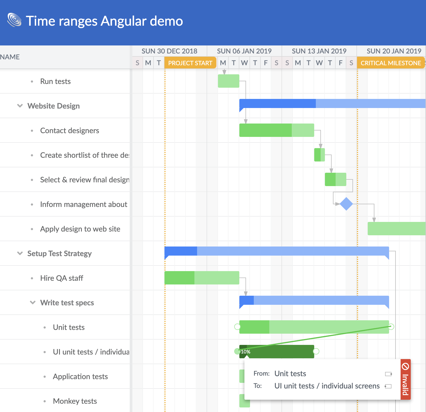Viewport: 426px width, 412px height.
Task: Click the Hire QA staff task bar
Action: coord(202,278)
